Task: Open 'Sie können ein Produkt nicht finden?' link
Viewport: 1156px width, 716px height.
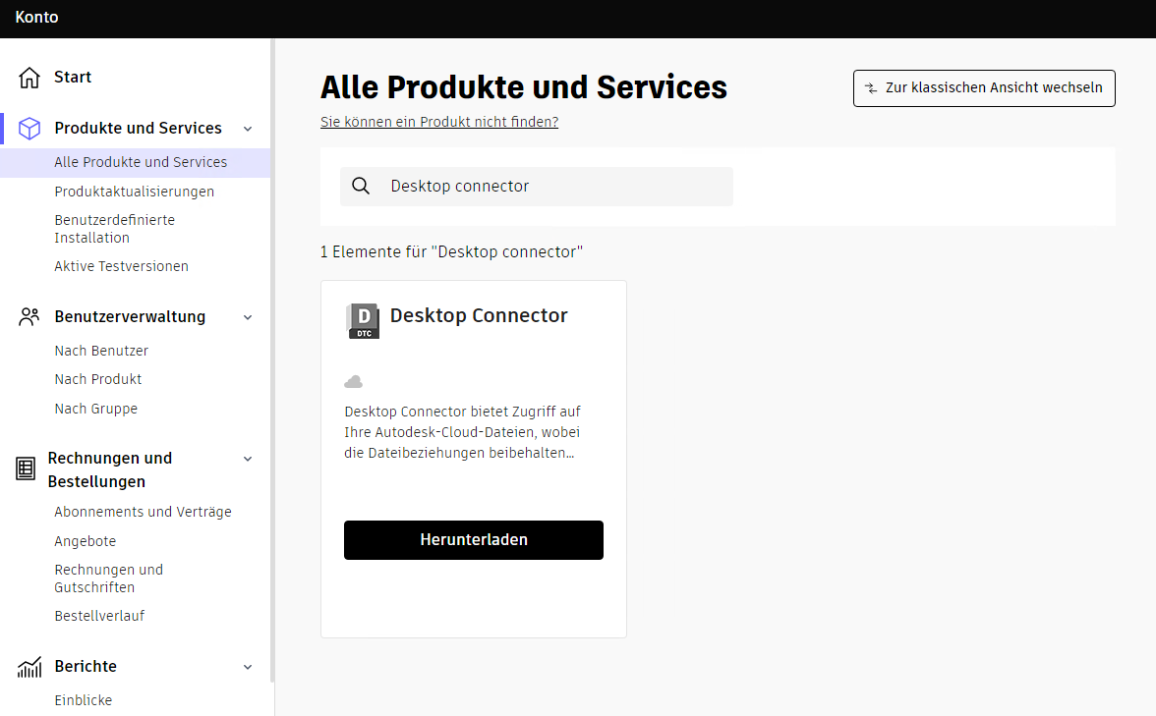Action: point(438,122)
